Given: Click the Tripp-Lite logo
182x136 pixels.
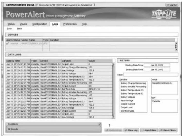Looking at the screenshot, I should pyautogui.click(x=164, y=14).
